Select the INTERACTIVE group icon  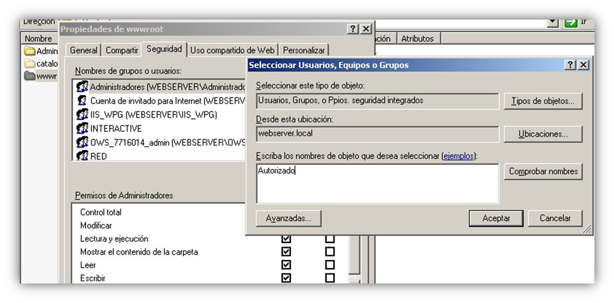[82, 128]
